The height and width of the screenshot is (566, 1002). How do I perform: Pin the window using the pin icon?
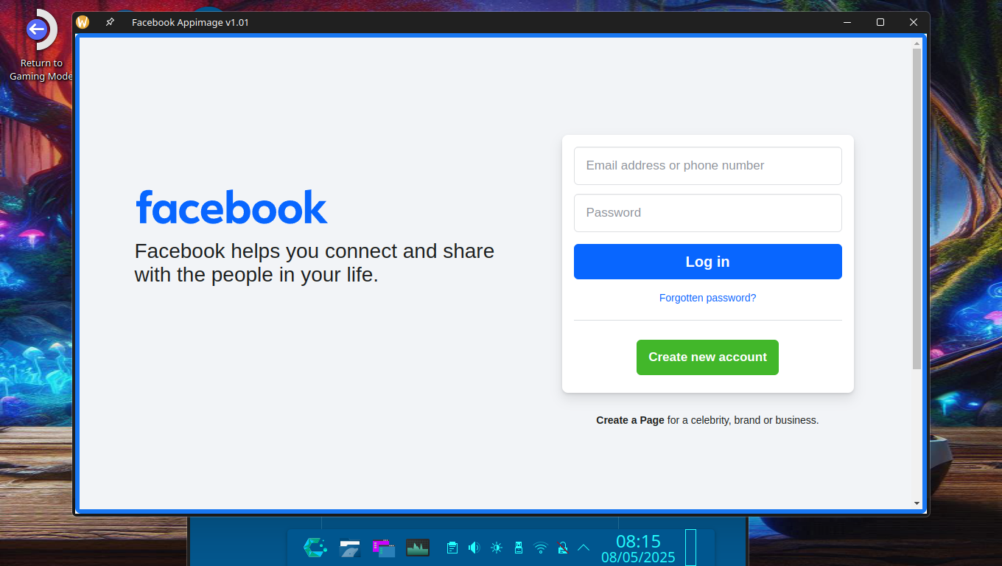(x=110, y=22)
